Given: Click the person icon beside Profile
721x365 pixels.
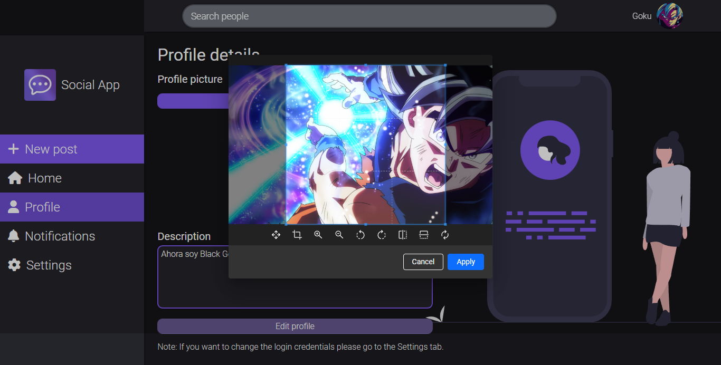Looking at the screenshot, I should 13,207.
